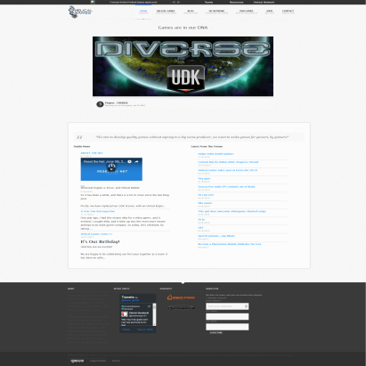The width and height of the screenshot is (366, 366).
Task: Click the DIVERSE UDK banner image
Action: point(183,66)
